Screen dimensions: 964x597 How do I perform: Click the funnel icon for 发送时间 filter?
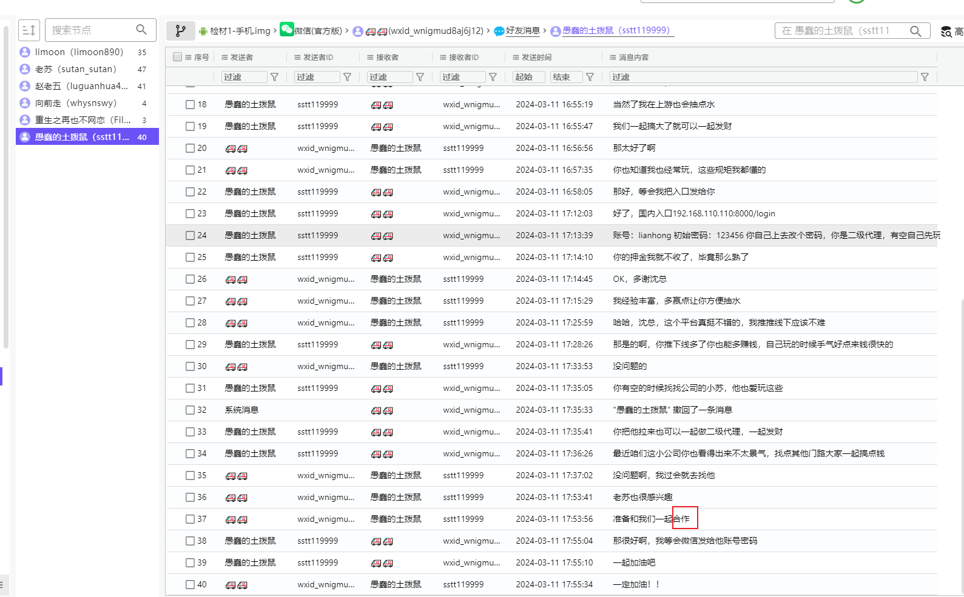[590, 77]
